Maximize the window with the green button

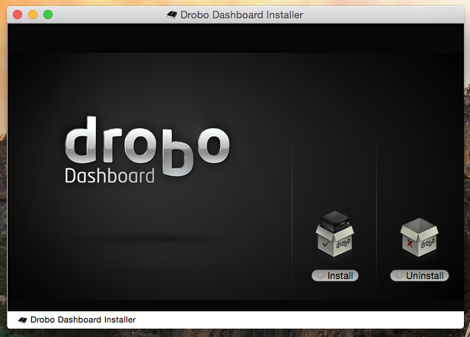pyautogui.click(x=48, y=14)
